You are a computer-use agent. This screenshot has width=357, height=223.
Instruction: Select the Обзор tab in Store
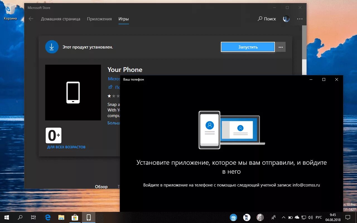(x=101, y=187)
